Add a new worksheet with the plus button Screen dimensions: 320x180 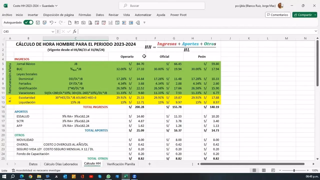pos(149,164)
